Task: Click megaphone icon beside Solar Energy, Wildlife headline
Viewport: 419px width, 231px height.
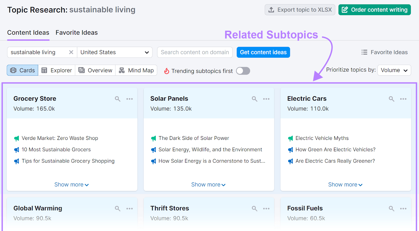Action: (x=153, y=150)
